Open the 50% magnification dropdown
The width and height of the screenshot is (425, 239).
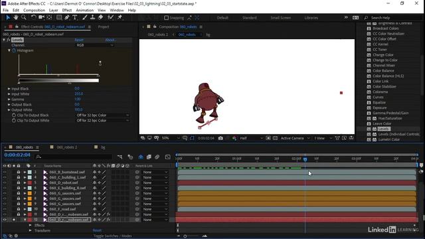click(x=171, y=138)
